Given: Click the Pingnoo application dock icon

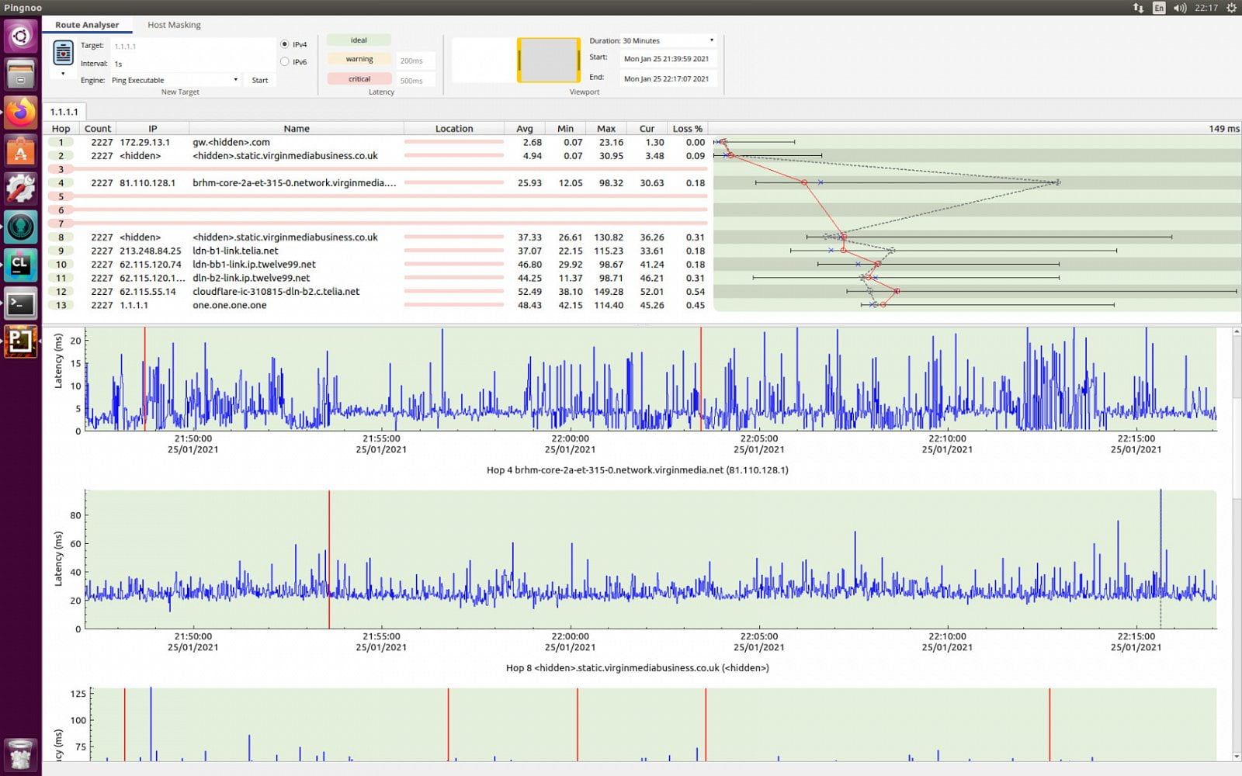Looking at the screenshot, I should [21, 341].
